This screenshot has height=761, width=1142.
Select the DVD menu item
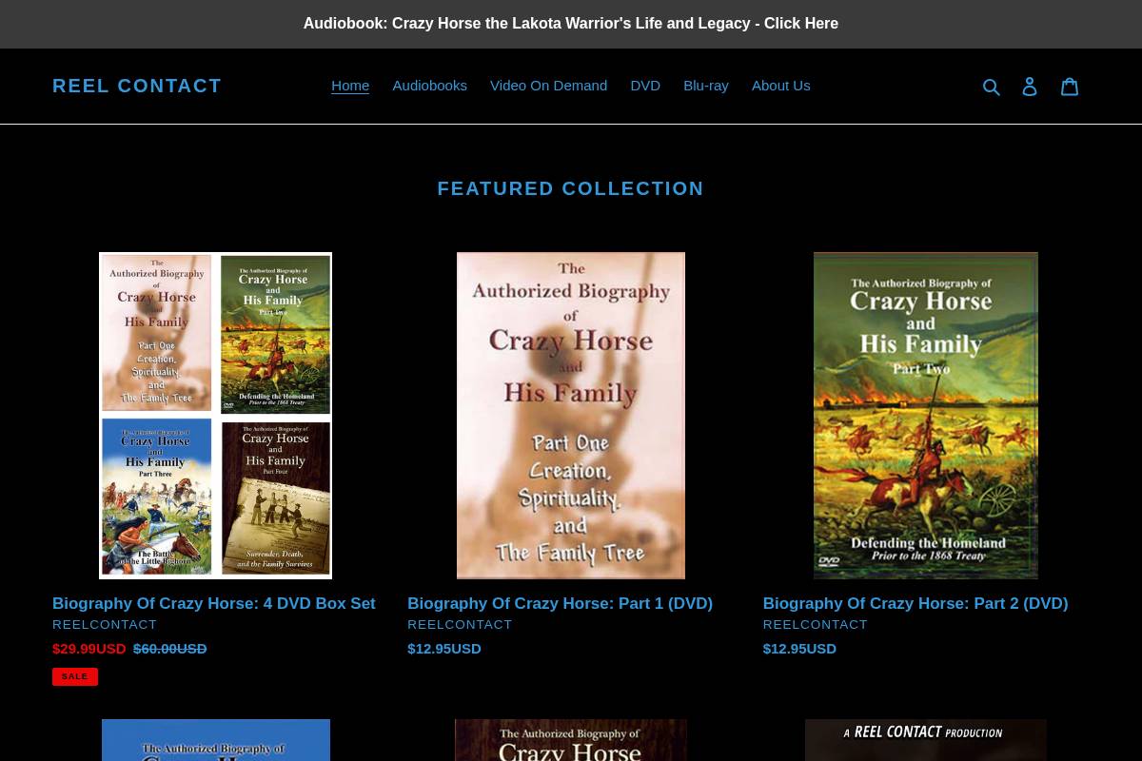[645, 86]
